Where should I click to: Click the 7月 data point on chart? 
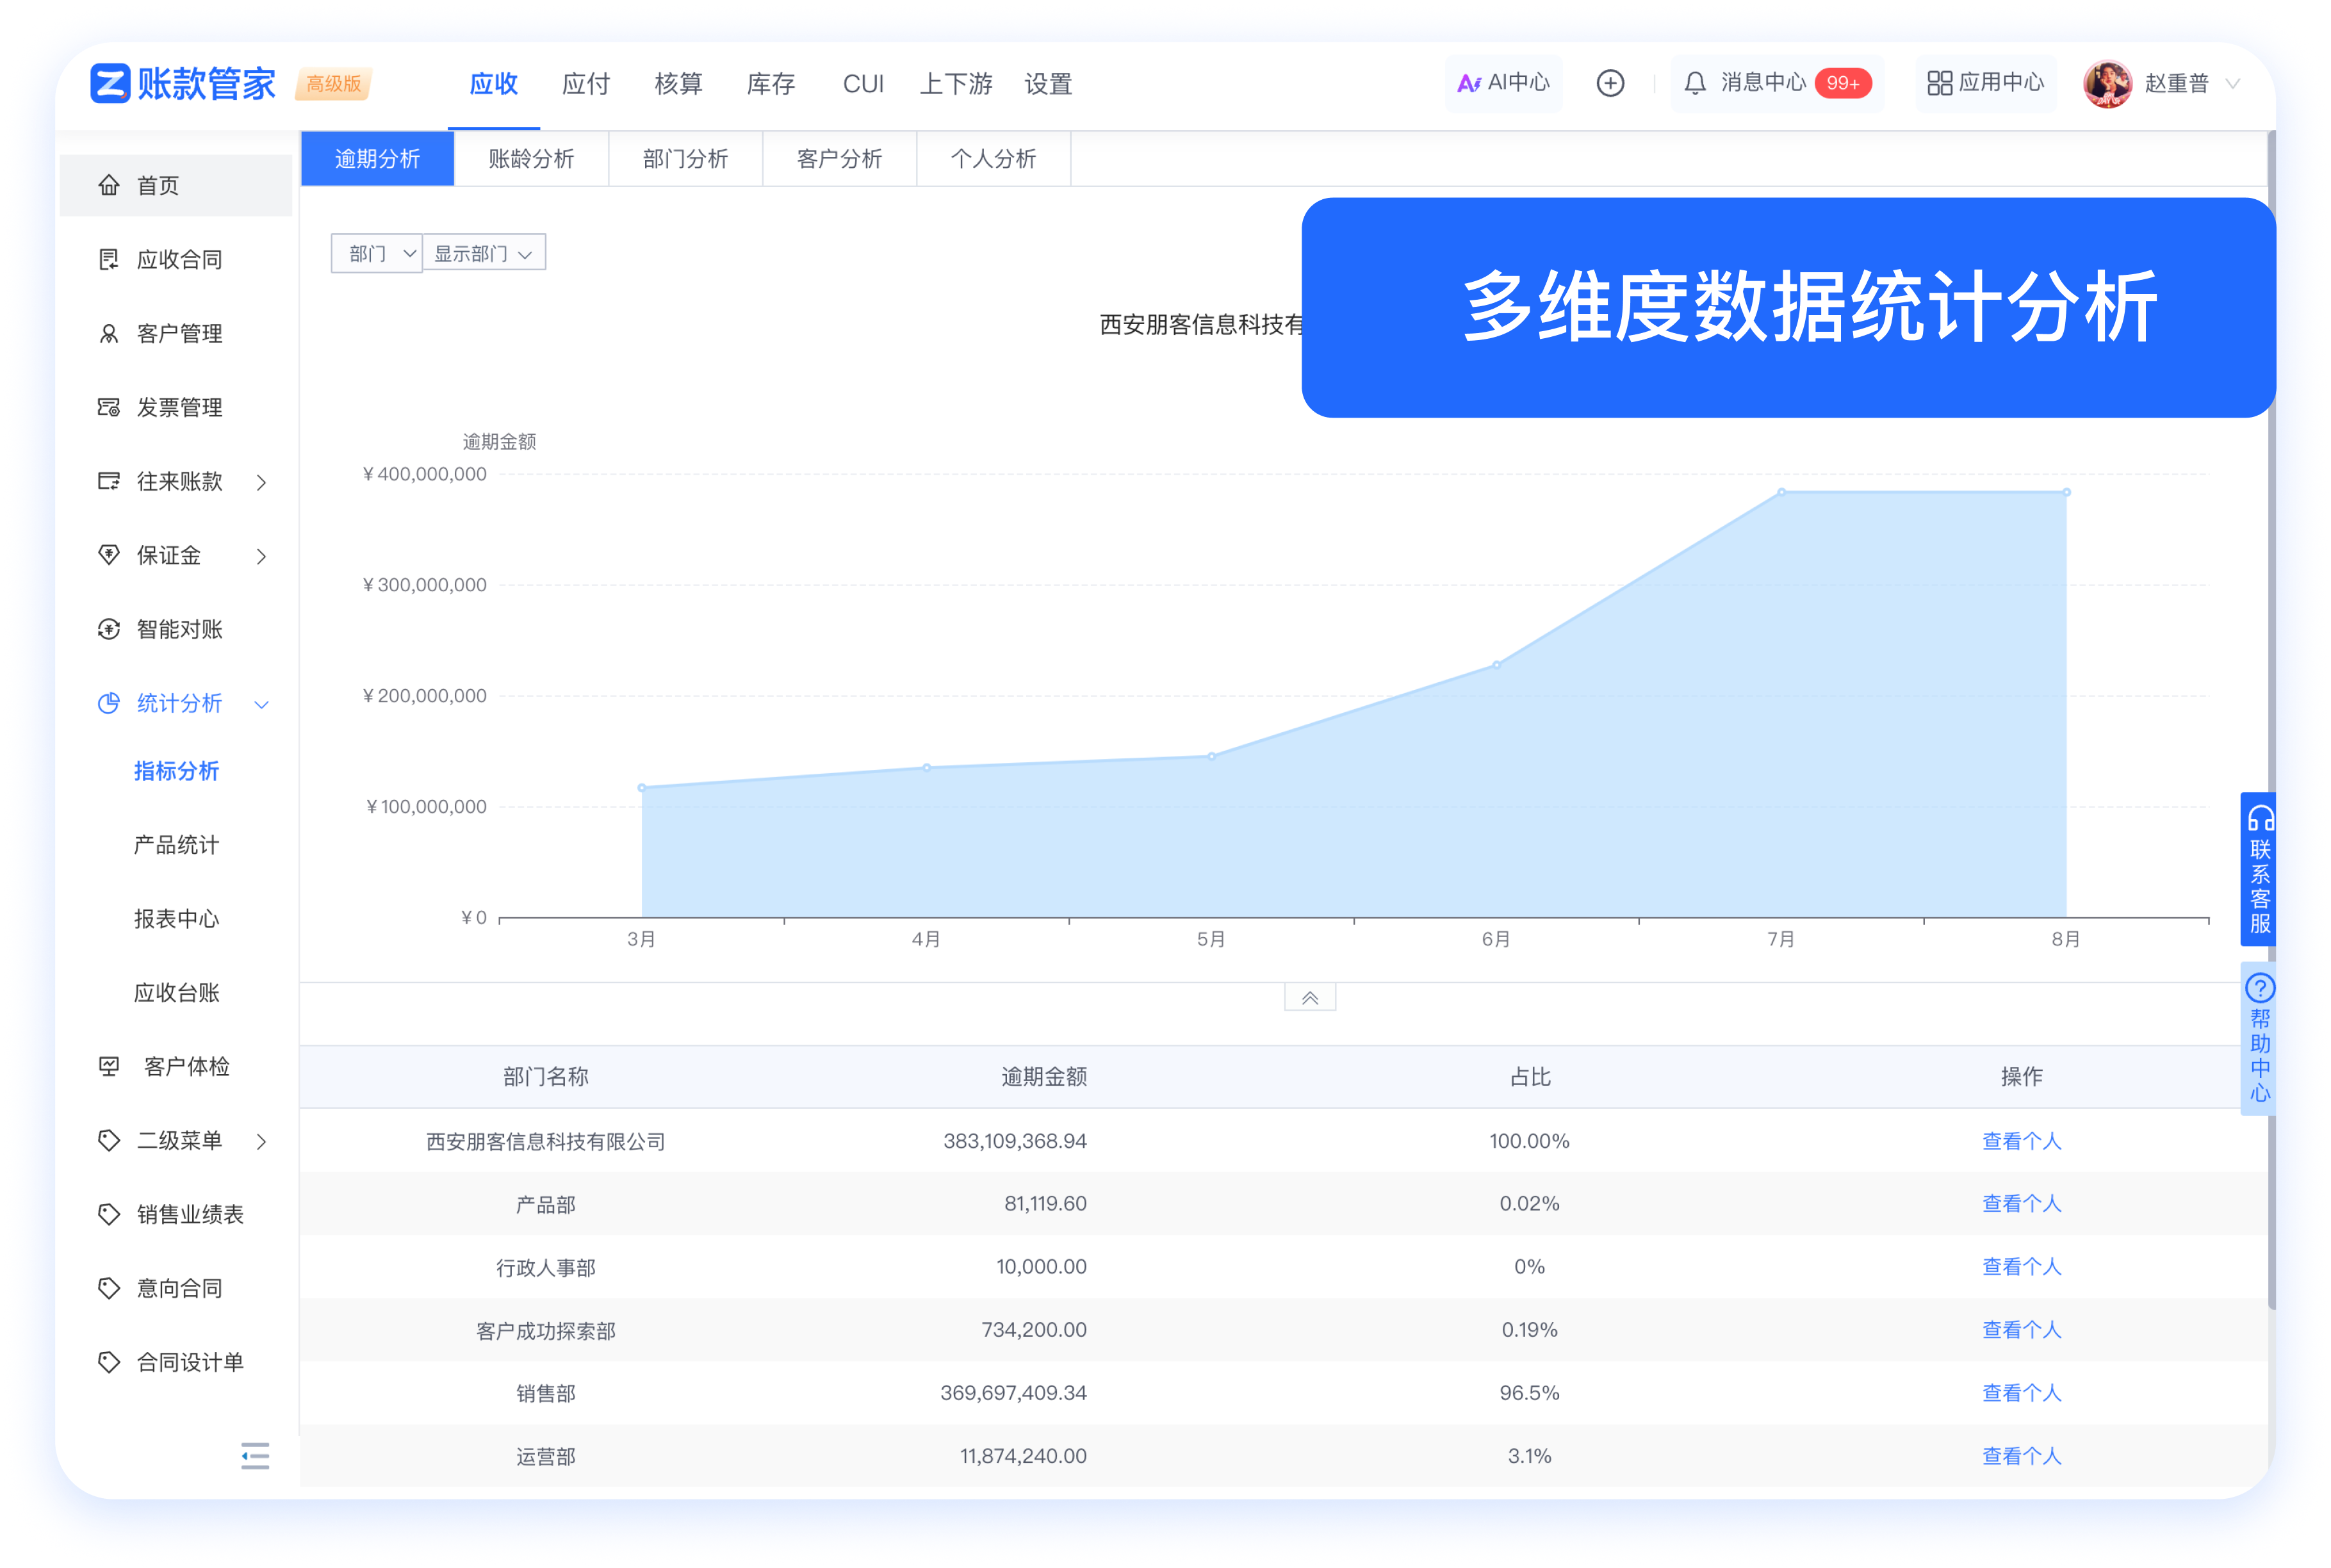(1781, 492)
